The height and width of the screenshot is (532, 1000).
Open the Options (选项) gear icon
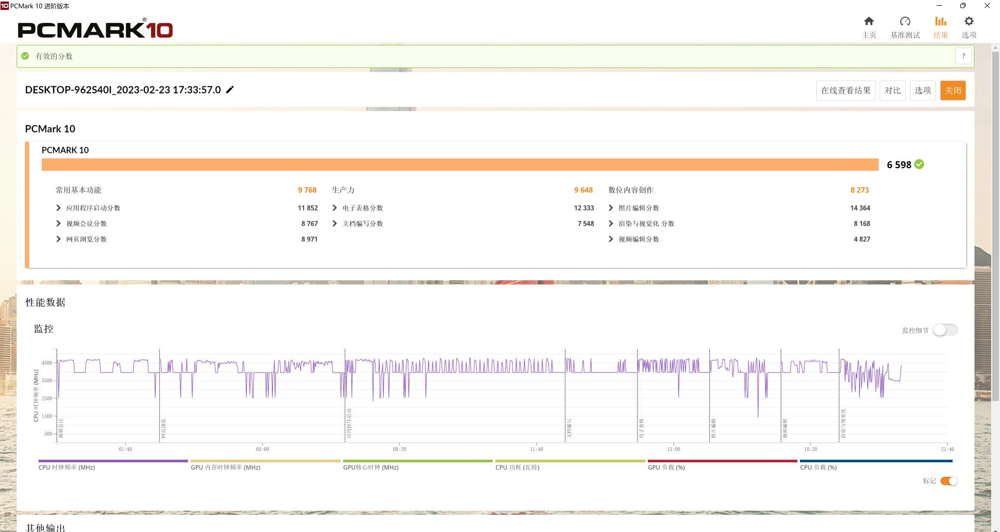[968, 21]
